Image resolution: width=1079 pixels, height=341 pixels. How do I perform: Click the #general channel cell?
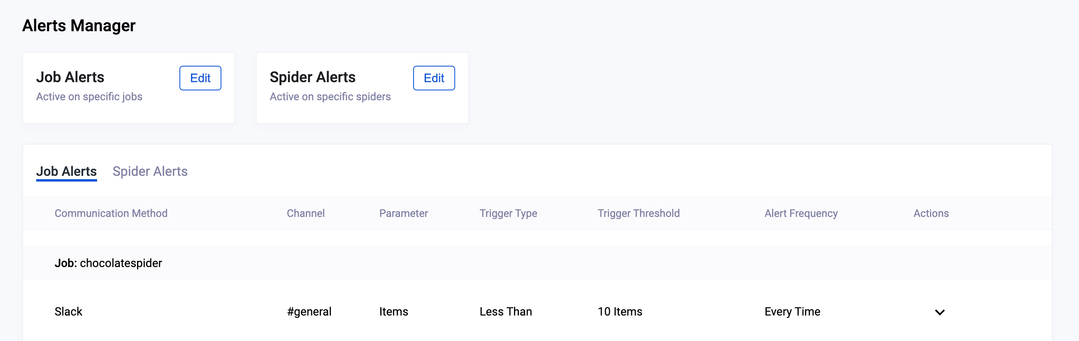pos(309,312)
